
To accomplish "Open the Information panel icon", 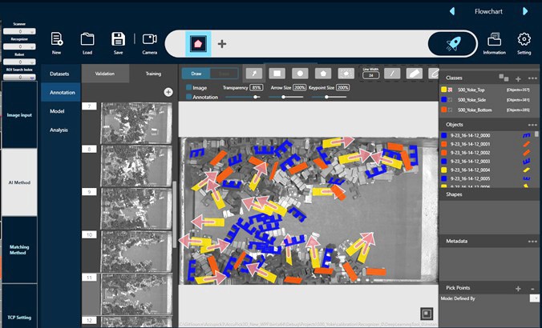I will (x=494, y=42).
